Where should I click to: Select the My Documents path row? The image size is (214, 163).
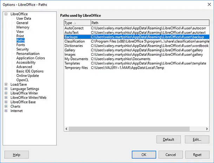click(x=136, y=59)
